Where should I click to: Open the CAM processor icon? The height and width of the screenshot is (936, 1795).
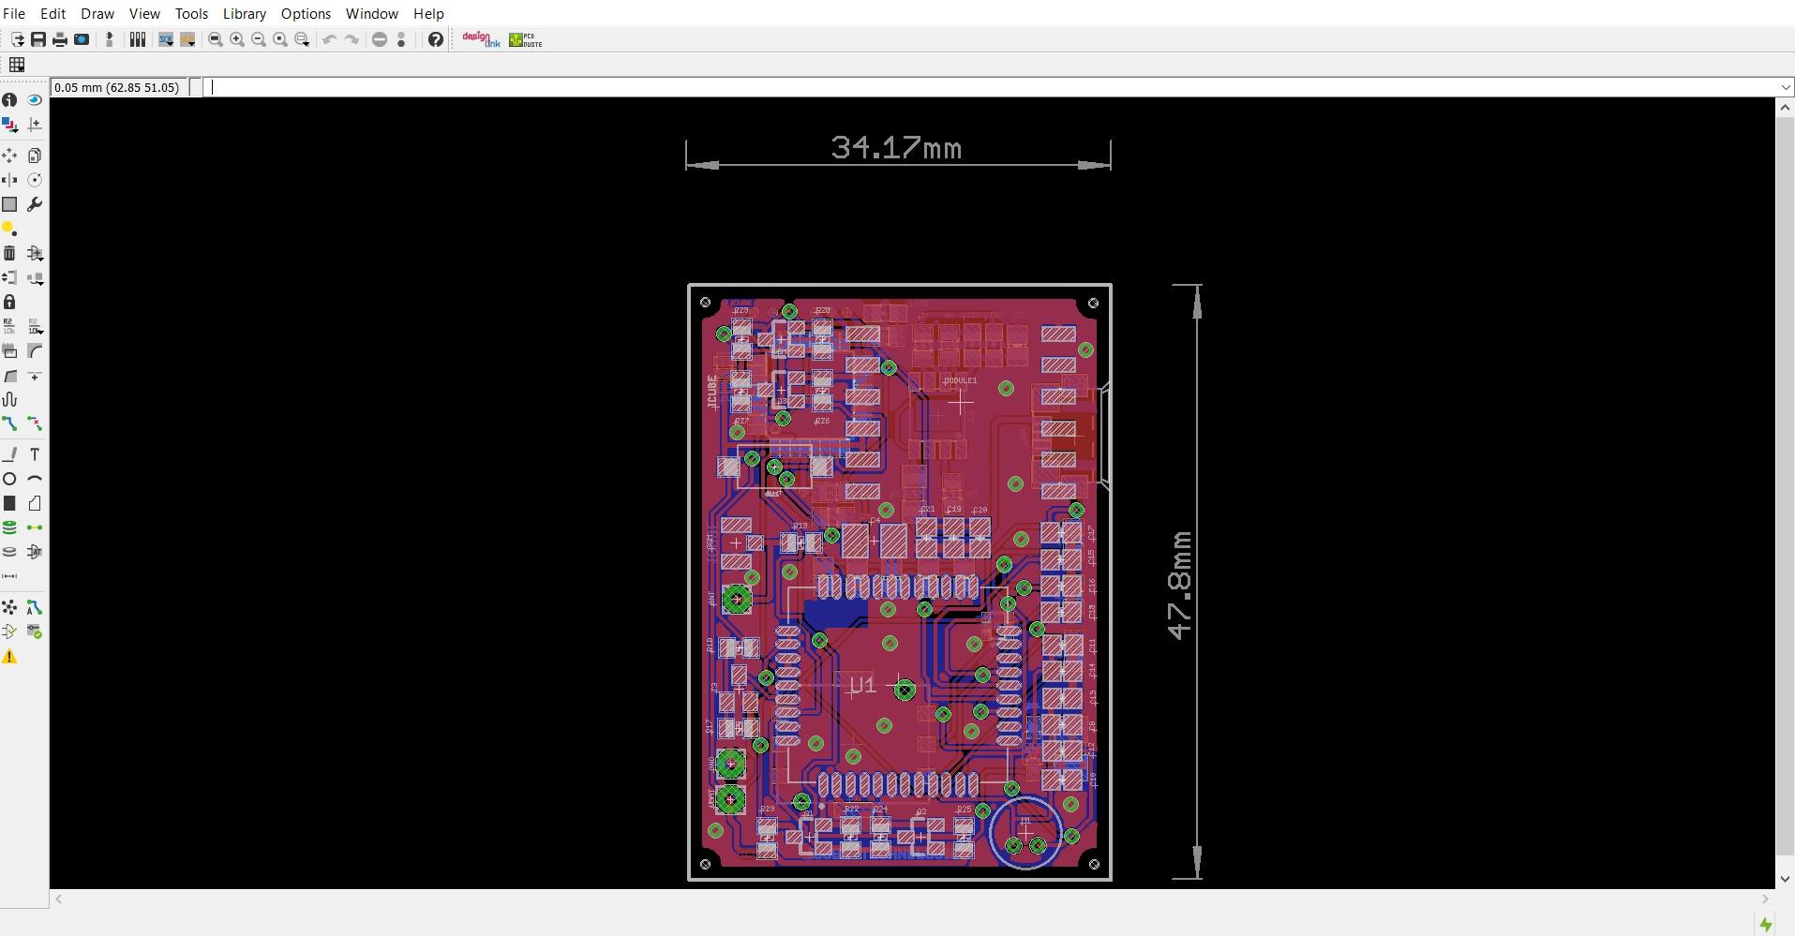point(82,39)
